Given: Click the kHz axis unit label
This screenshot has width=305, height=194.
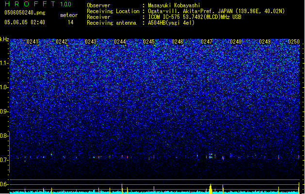Looking at the screenshot, I should click(x=4, y=39).
